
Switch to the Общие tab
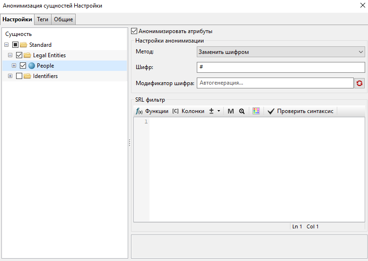[x=63, y=19]
